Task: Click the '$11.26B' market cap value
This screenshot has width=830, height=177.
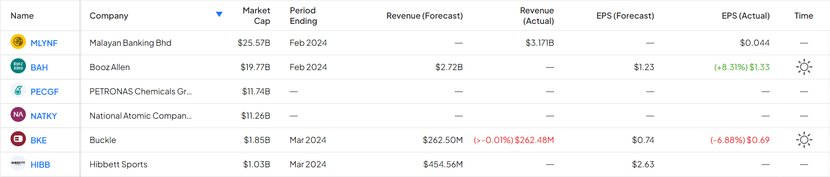Action: tap(256, 116)
